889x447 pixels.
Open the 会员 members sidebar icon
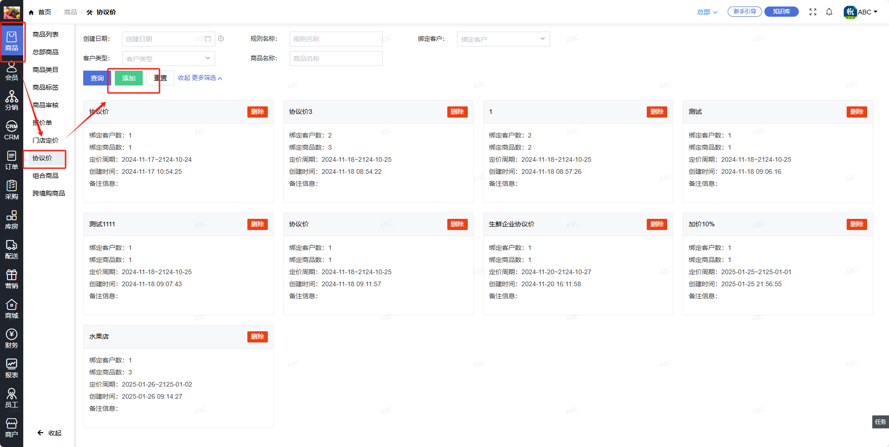click(x=12, y=71)
